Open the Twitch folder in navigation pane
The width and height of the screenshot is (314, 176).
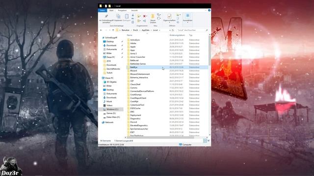109,73
